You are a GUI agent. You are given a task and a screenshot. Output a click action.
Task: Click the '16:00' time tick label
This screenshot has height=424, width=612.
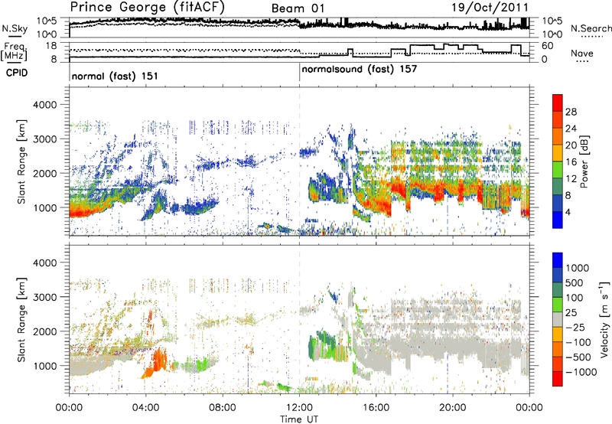[376, 408]
